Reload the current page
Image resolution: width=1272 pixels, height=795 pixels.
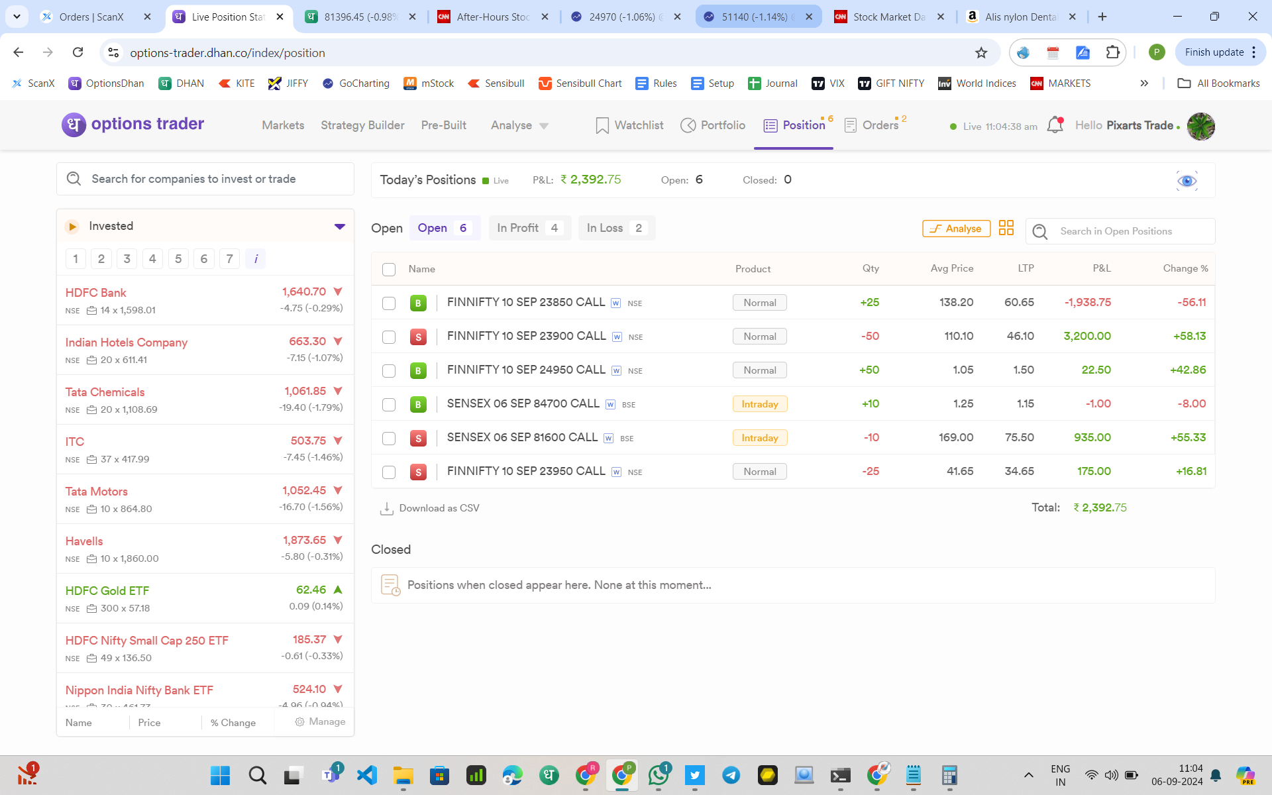pos(78,52)
